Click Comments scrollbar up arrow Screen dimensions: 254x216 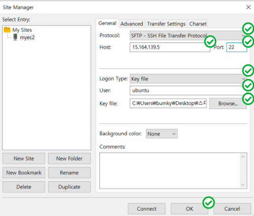243,157
